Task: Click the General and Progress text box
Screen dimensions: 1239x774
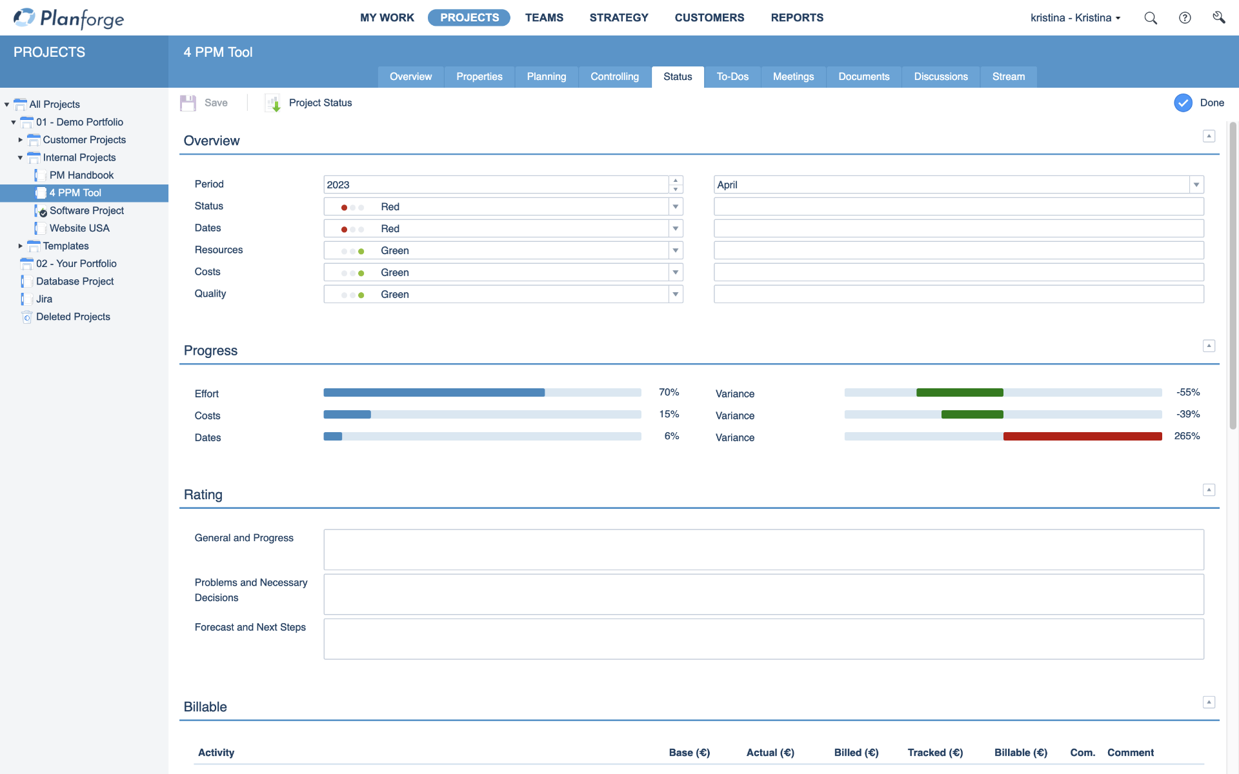Action: click(763, 550)
